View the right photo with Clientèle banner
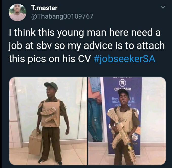Screen dimensions: 172x168 tap(127, 121)
